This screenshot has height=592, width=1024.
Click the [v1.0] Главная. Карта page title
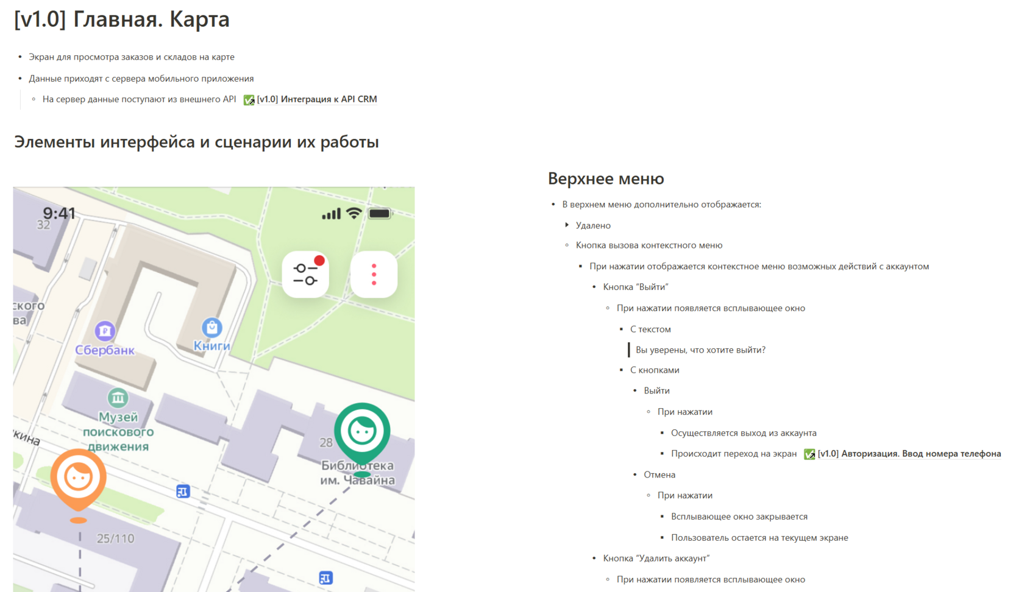[122, 19]
